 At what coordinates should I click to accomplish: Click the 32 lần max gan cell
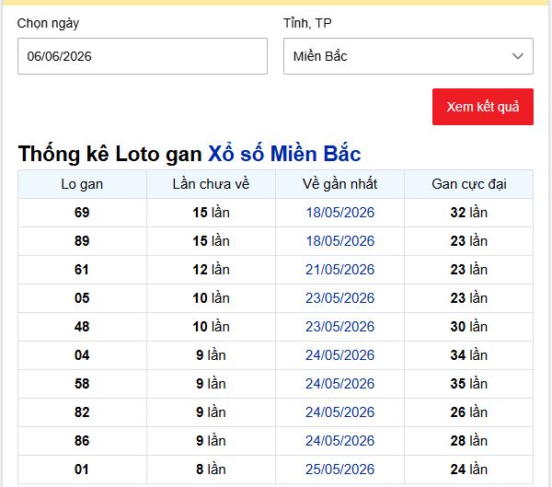point(469,213)
